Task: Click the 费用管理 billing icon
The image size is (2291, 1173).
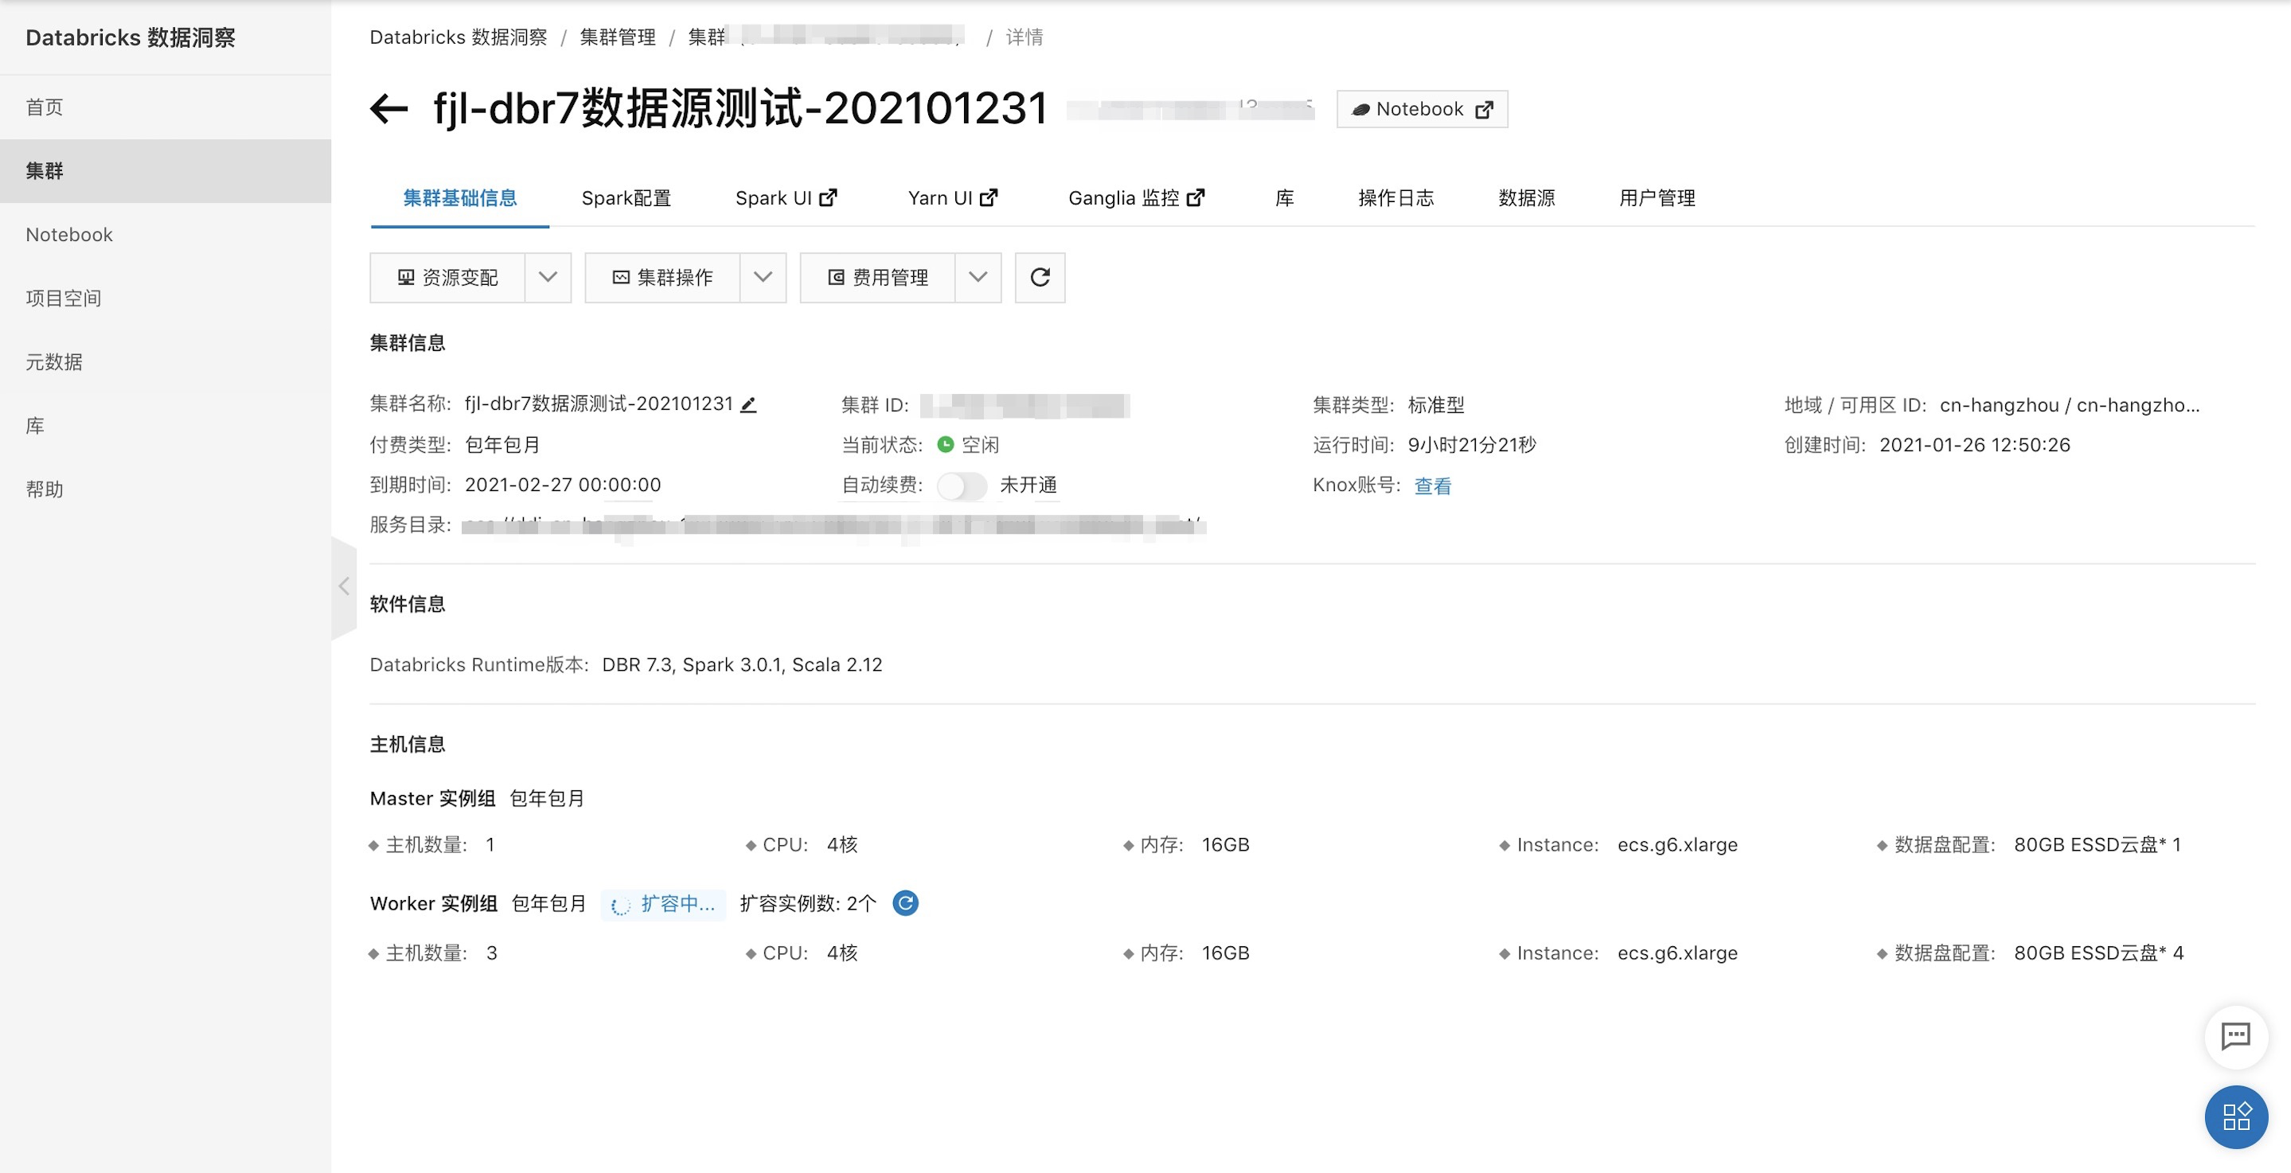Action: pyautogui.click(x=836, y=278)
